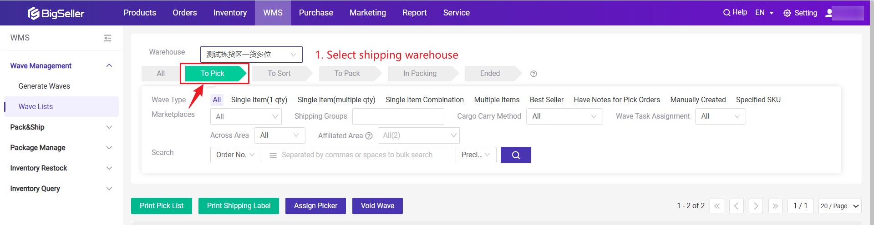
Task: Collapse the WMS sidebar menu icon
Action: [107, 38]
